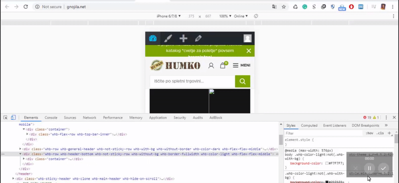
Task: Activate the inspect element picker icon
Action: pyautogui.click(x=5, y=117)
